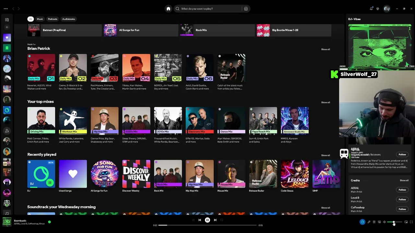Open Discover Weekly card

136,176
